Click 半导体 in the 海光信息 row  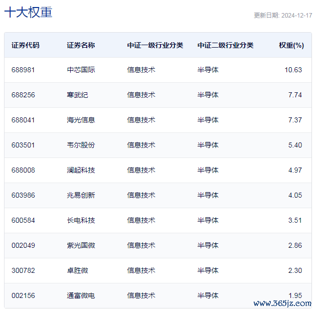pos(208,120)
